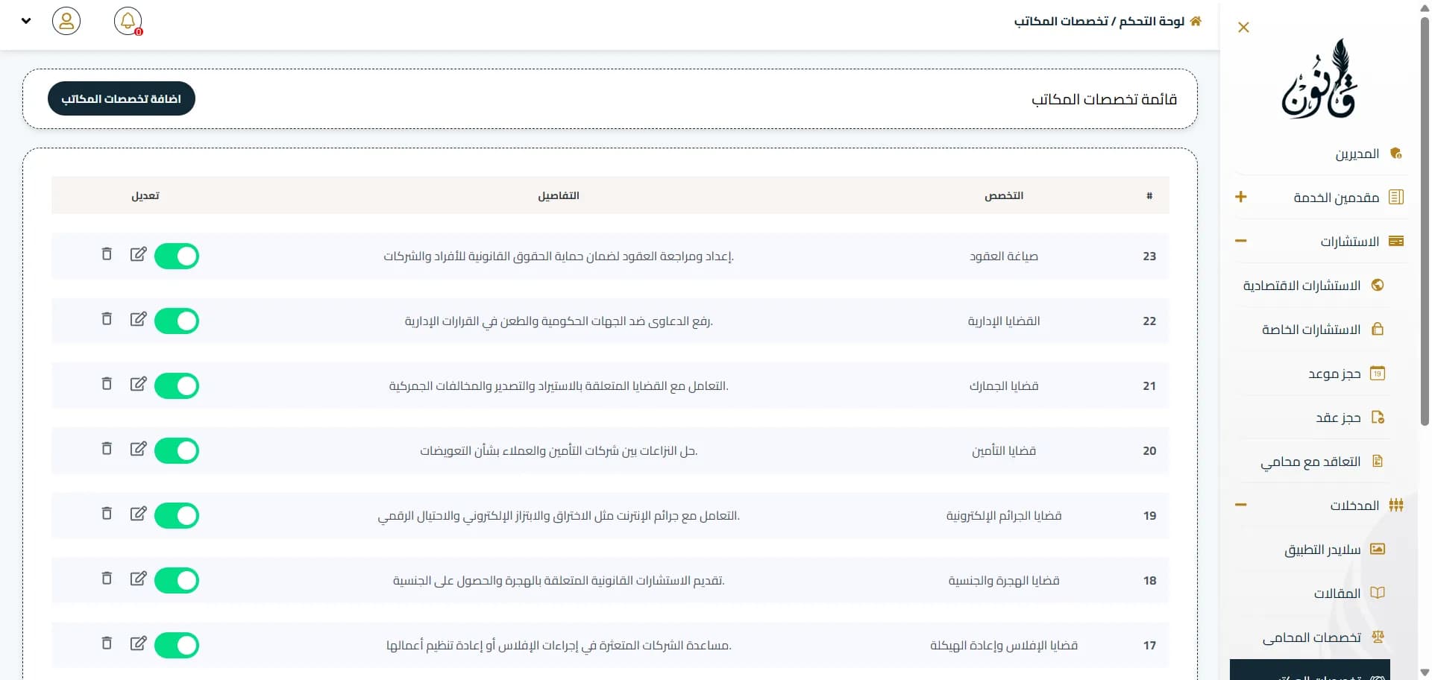
Task: Click the calendar icon for حجز موعد
Action: (x=1378, y=373)
